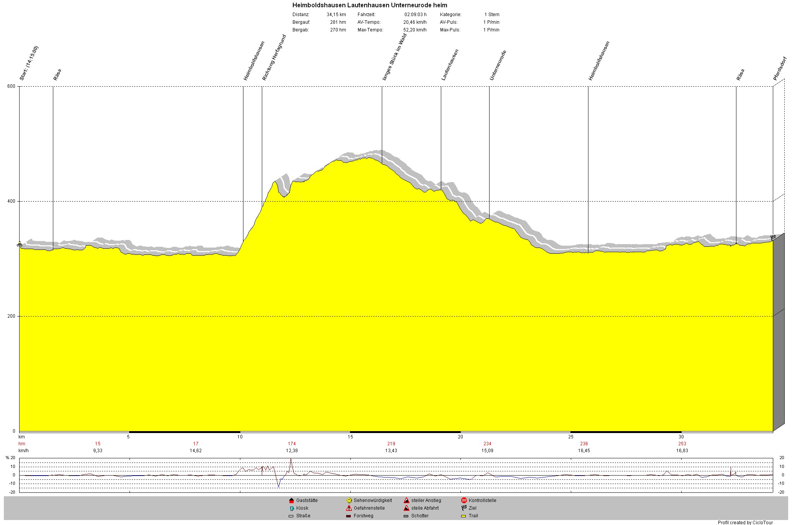Click the red hm row label
Image resolution: width=792 pixels, height=525 pixels.
pyautogui.click(x=21, y=444)
